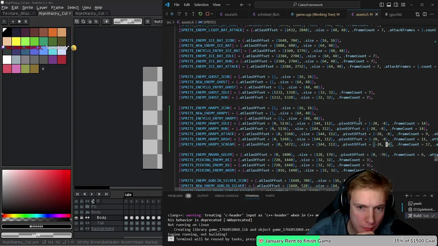Image resolution: width=438 pixels, height=246 pixels.
Task: Click the palette lock icon in Aseprite
Action: pos(4,21)
